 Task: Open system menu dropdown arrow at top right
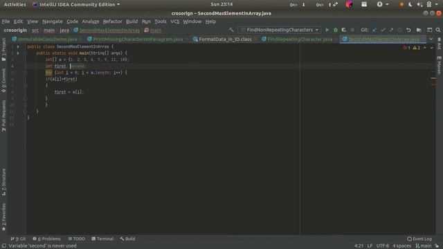[436, 5]
